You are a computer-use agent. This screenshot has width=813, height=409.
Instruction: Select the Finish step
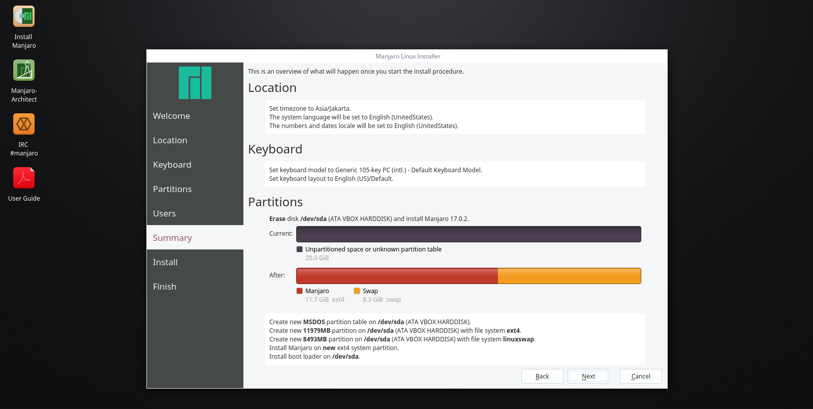click(195, 287)
